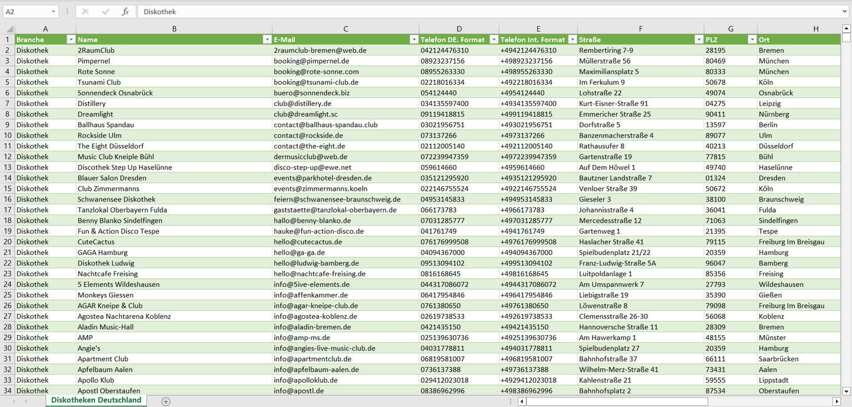Select the column F header
852x407 pixels.
[x=640, y=29]
